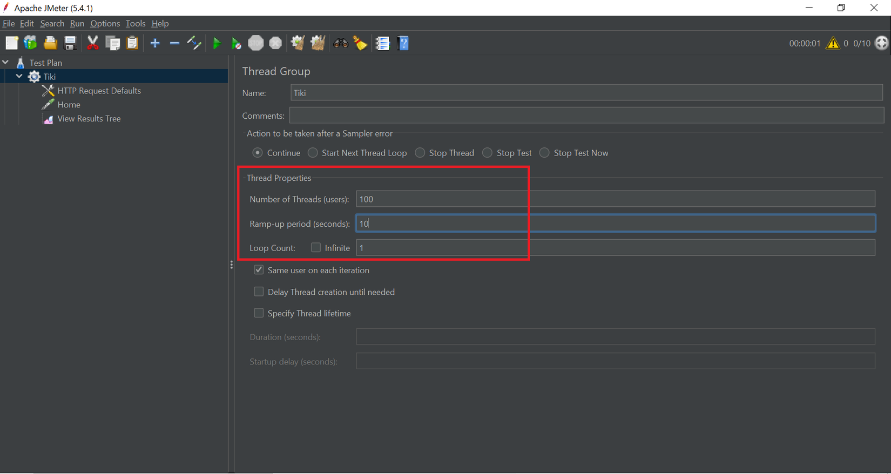This screenshot has height=474, width=891.
Task: Tick the Infinite loop count checkbox
Action: tap(316, 247)
